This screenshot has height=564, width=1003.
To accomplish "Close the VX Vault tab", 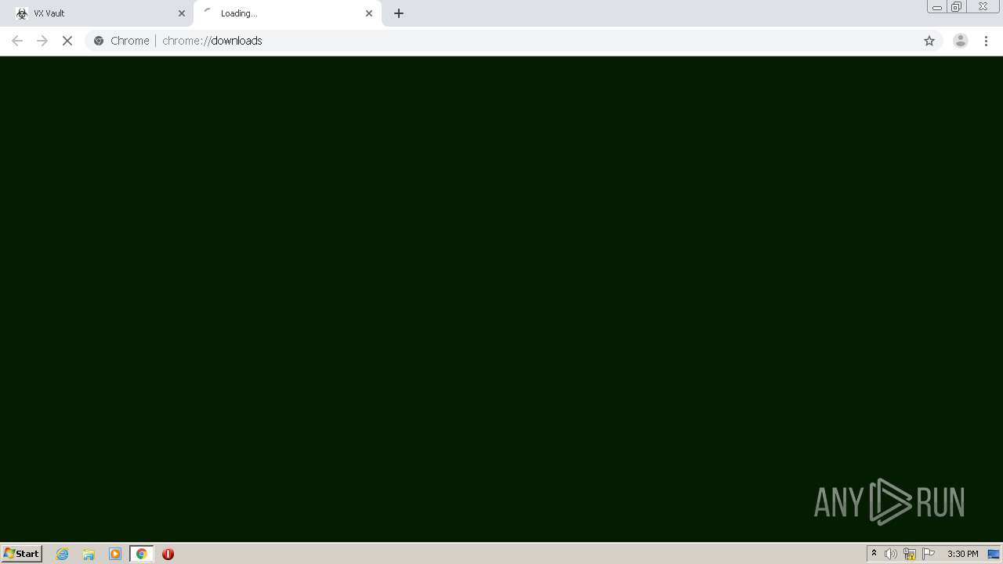I will (182, 13).
